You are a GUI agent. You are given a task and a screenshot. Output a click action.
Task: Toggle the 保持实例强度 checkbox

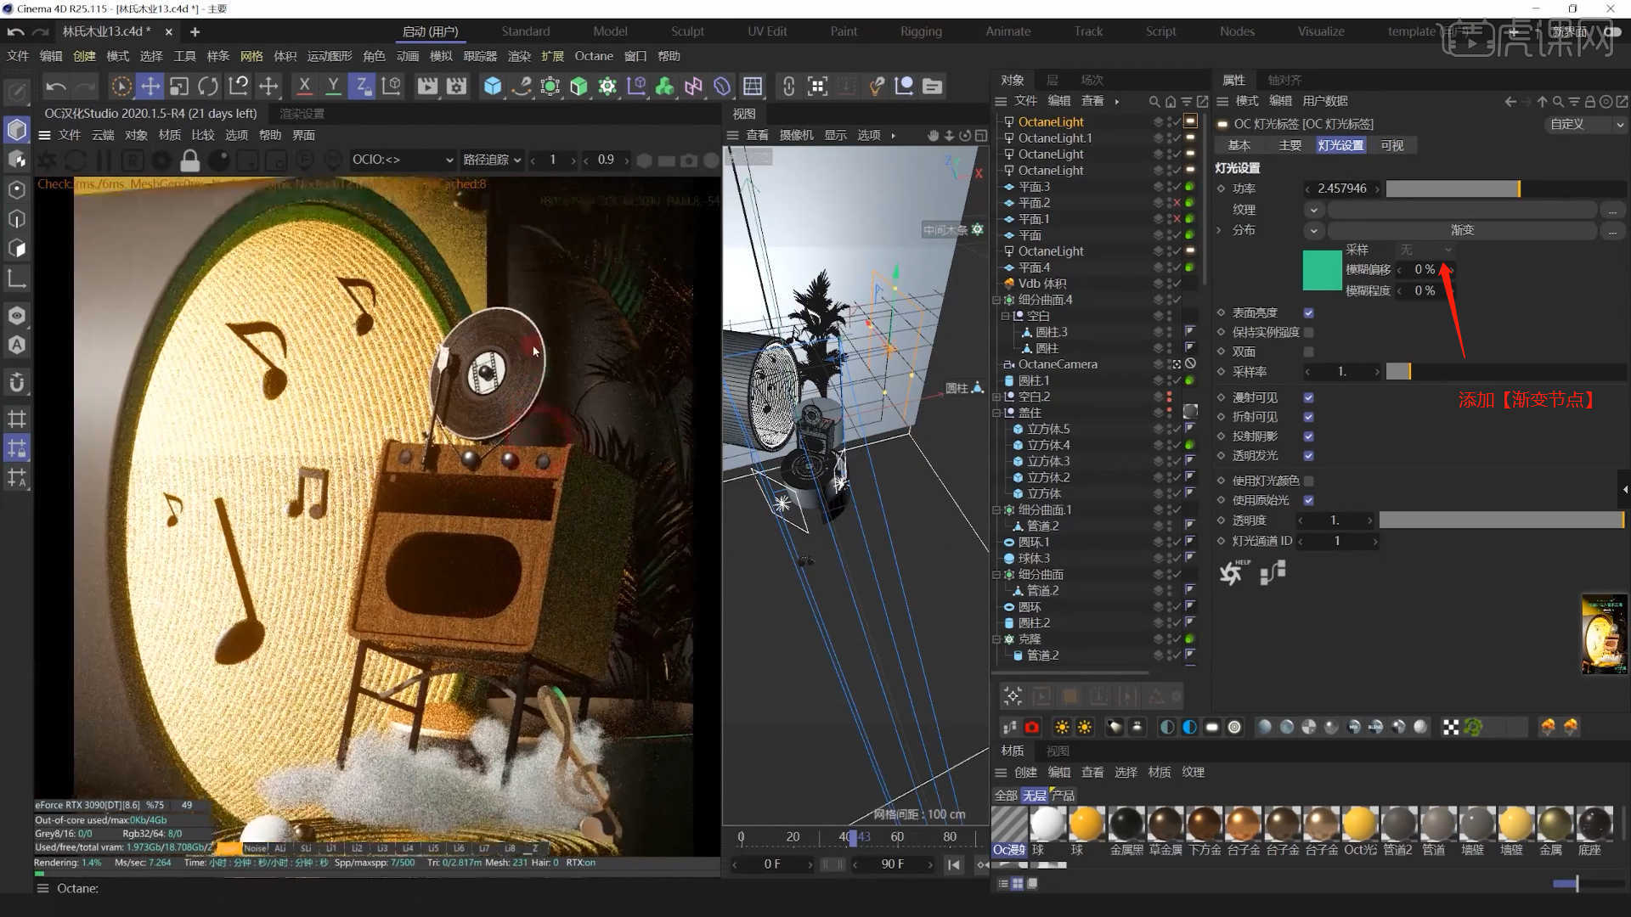point(1309,332)
